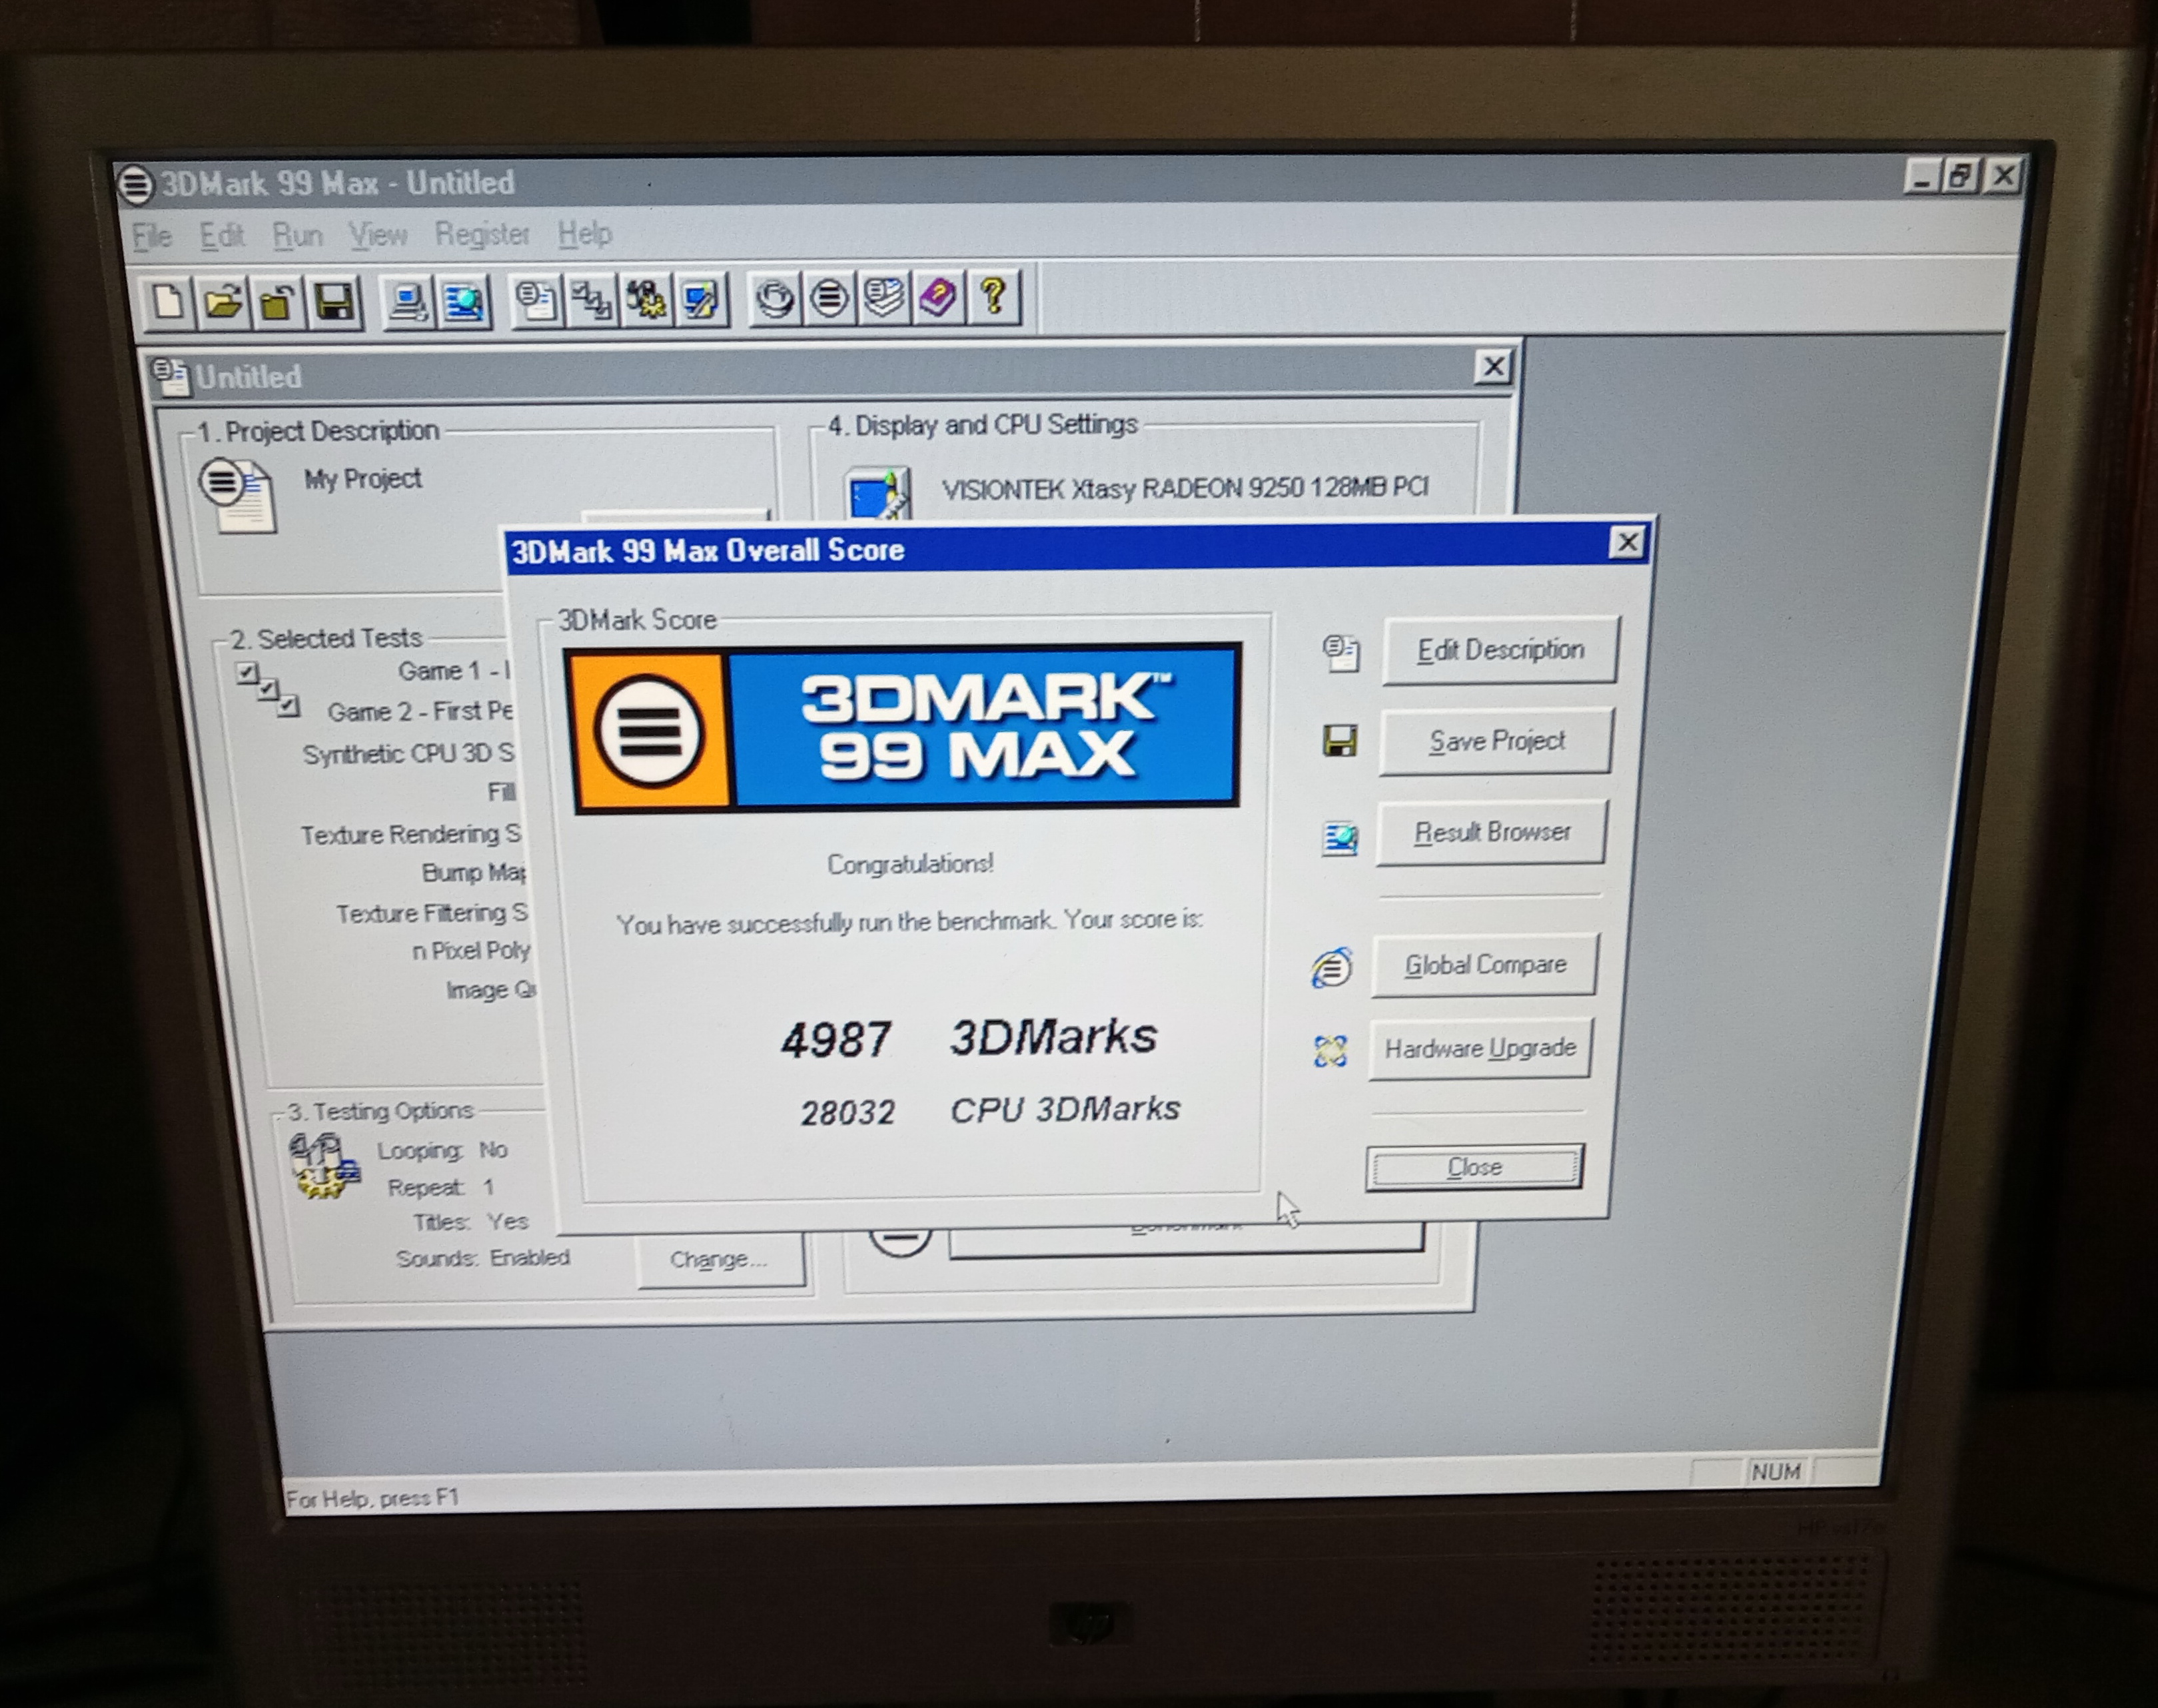Viewport: 2158px width, 1708px height.
Task: Open the Result Browser toolbar icon
Action: point(462,300)
